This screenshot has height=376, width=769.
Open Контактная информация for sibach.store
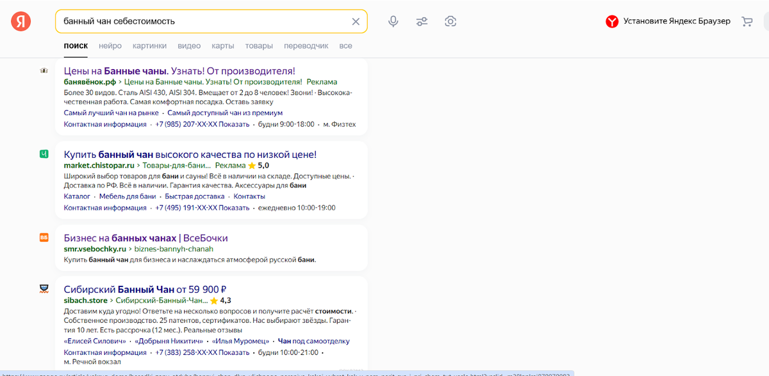(x=105, y=352)
